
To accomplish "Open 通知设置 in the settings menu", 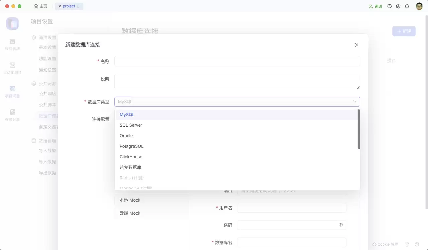I will click(x=47, y=70).
